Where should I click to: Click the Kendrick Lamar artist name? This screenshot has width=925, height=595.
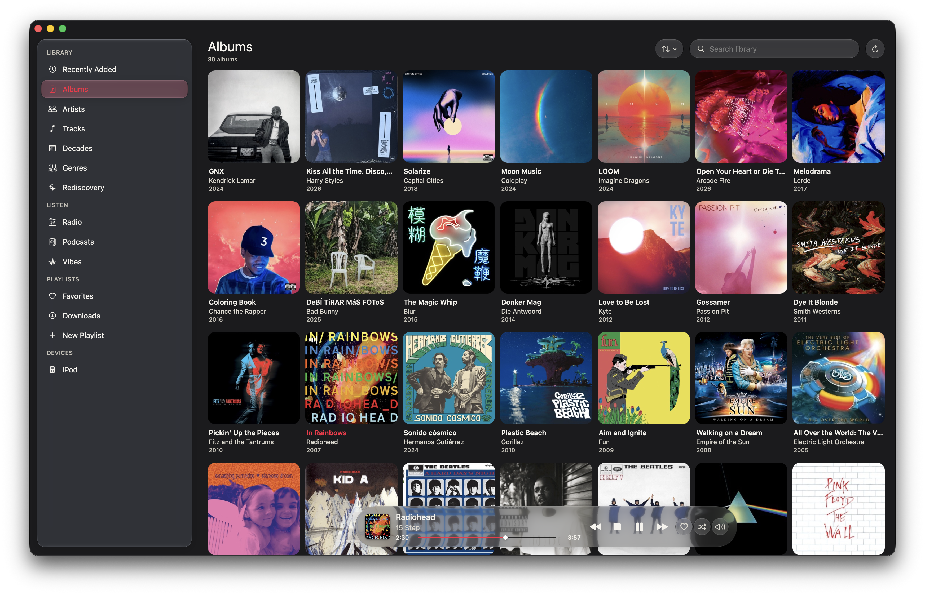(232, 180)
